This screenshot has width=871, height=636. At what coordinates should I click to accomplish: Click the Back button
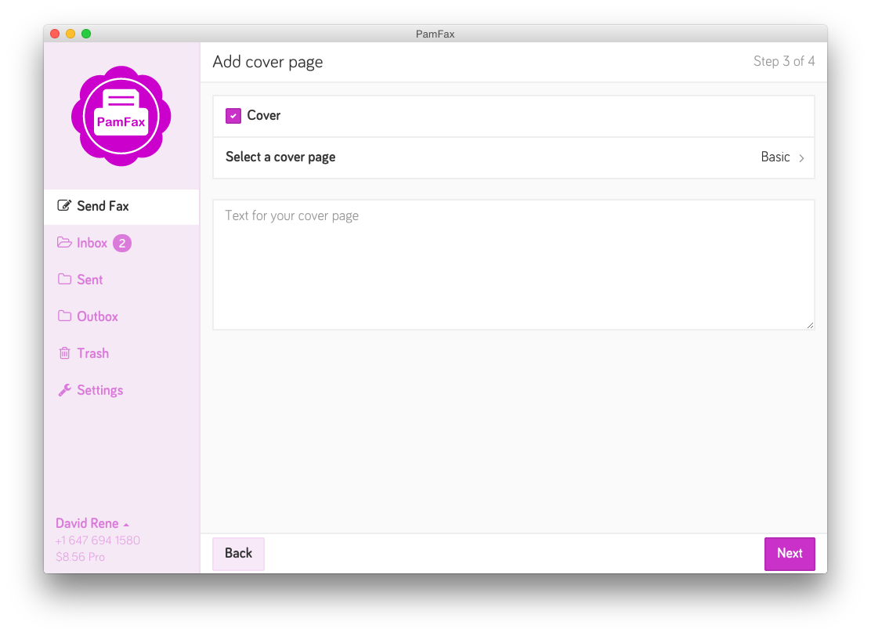(x=238, y=553)
